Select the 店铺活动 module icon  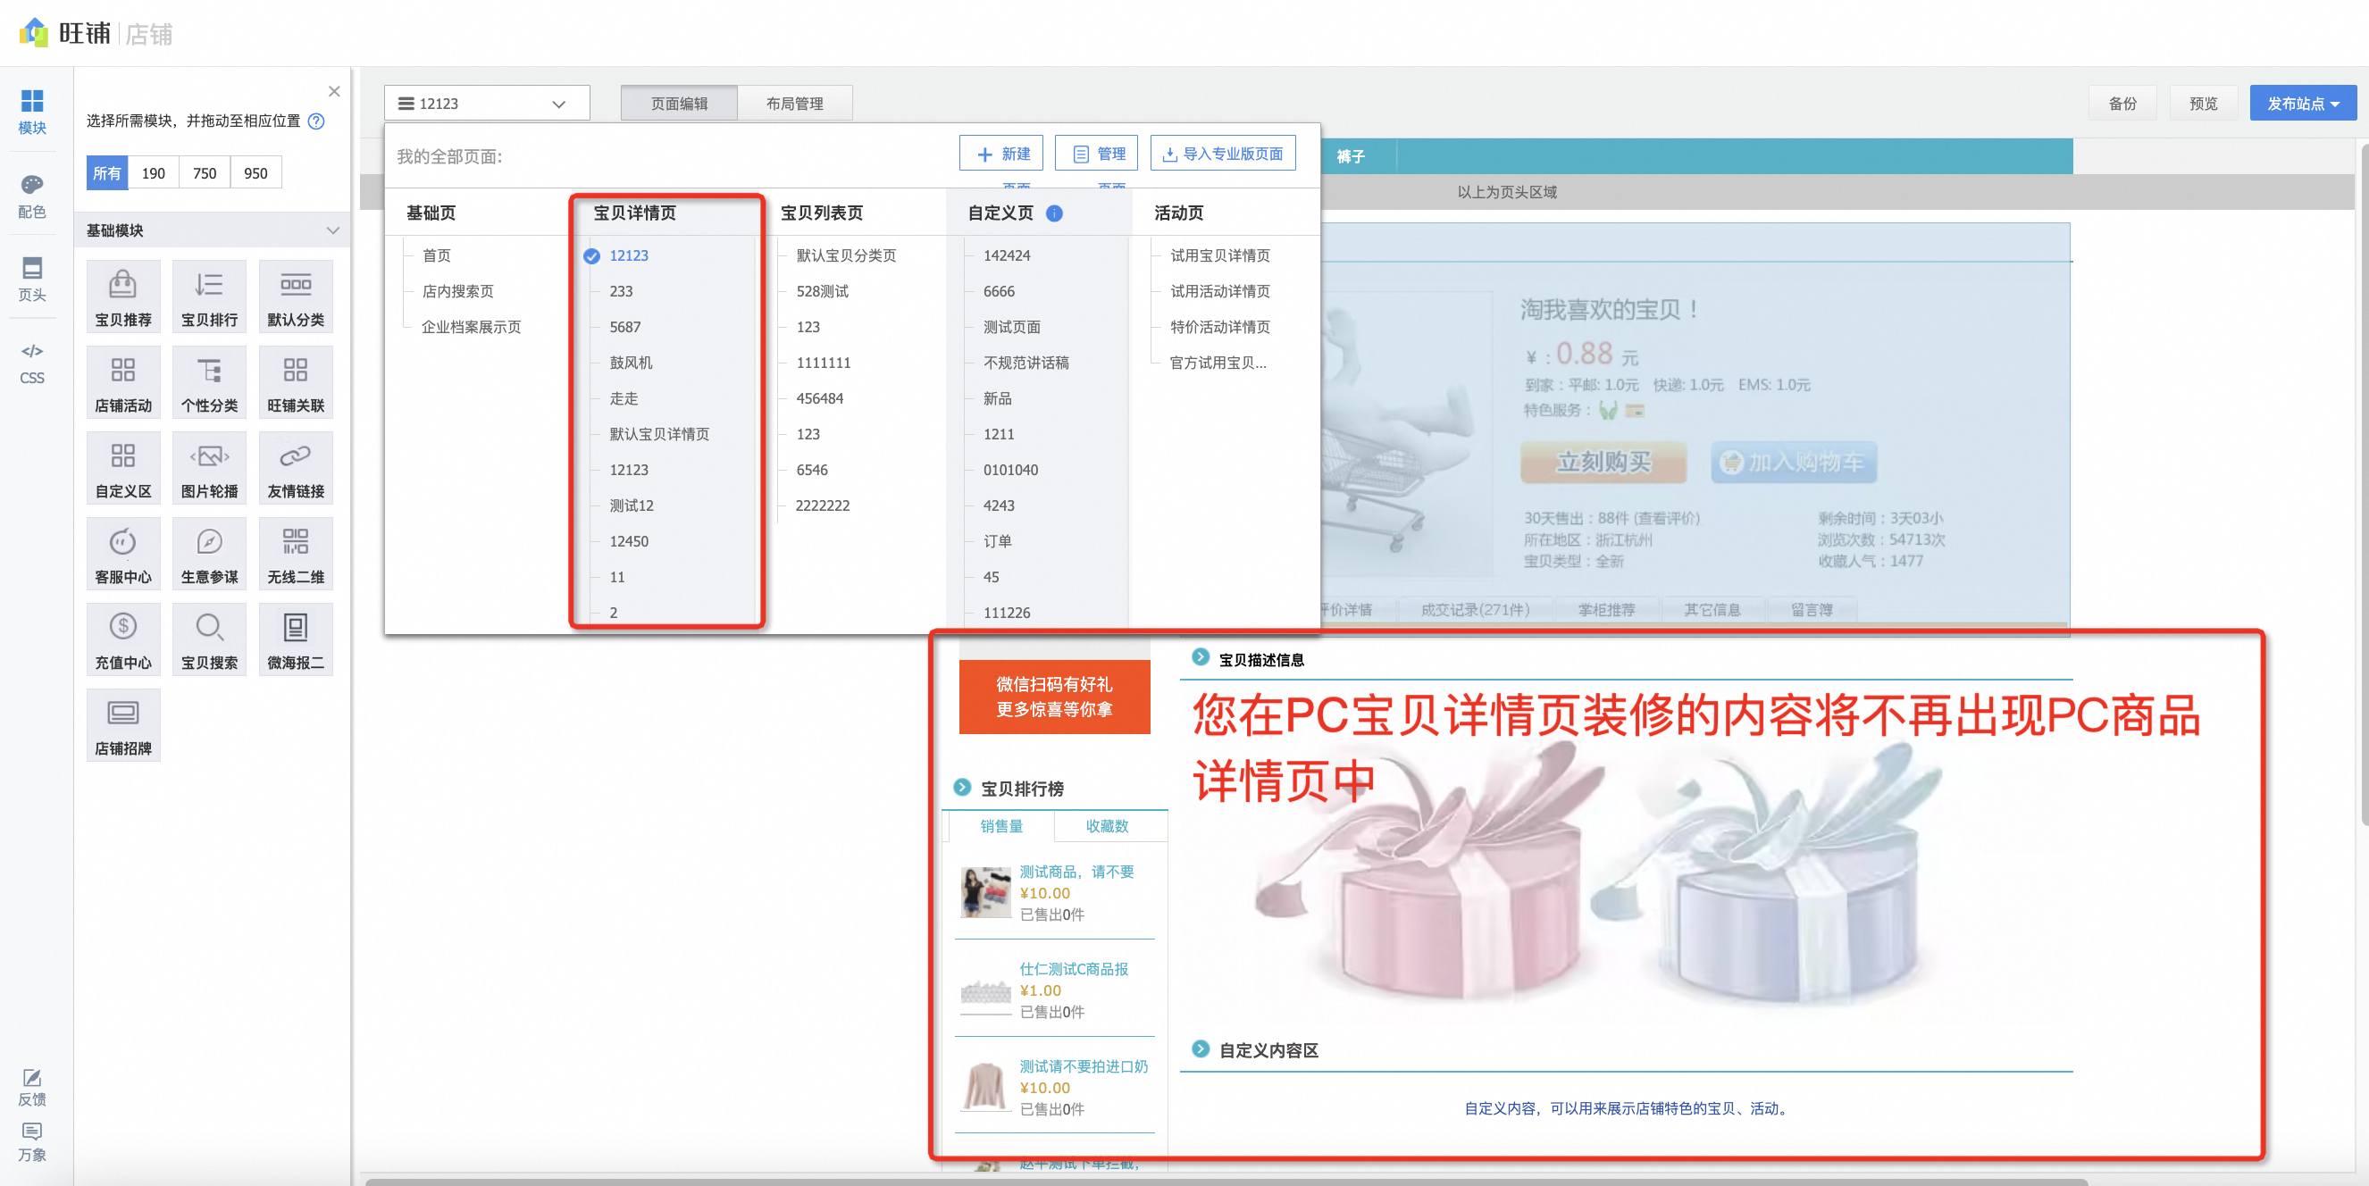click(123, 382)
